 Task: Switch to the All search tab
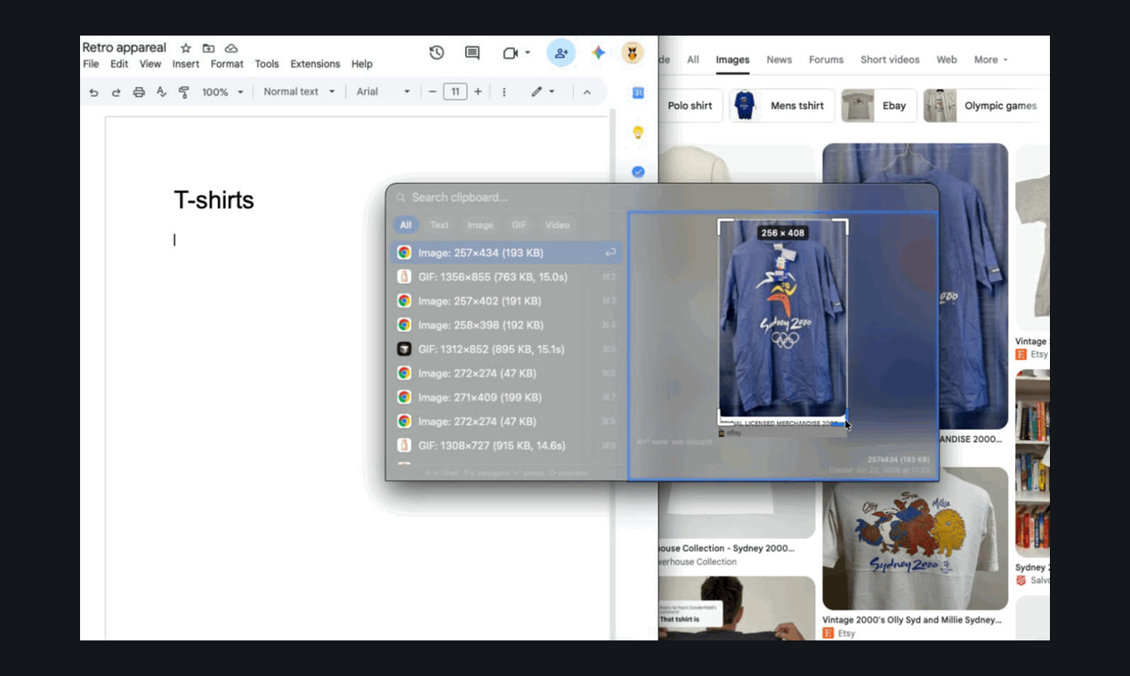point(693,60)
